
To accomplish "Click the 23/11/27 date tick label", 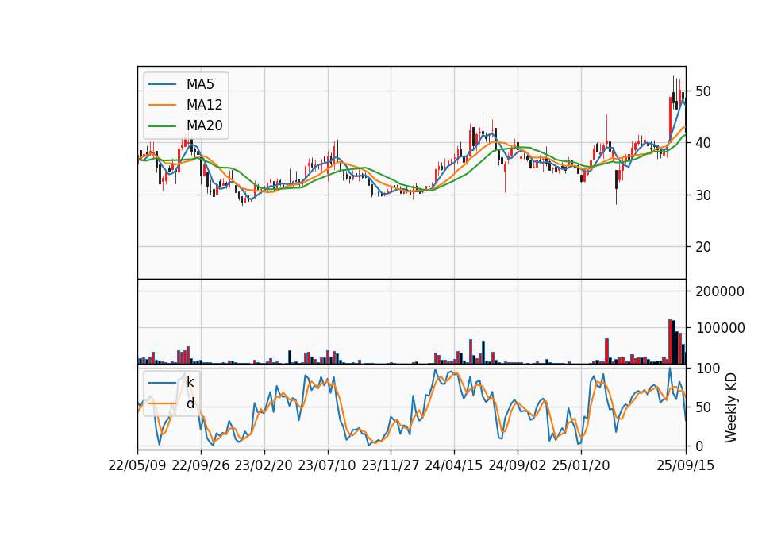I will [x=391, y=465].
